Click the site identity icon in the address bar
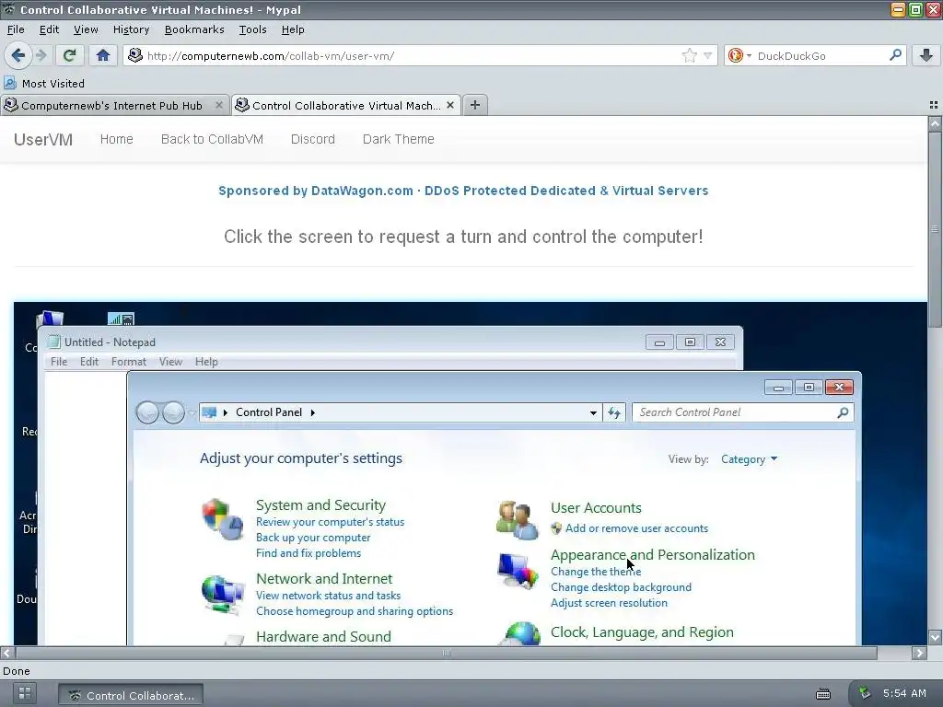 (x=135, y=55)
